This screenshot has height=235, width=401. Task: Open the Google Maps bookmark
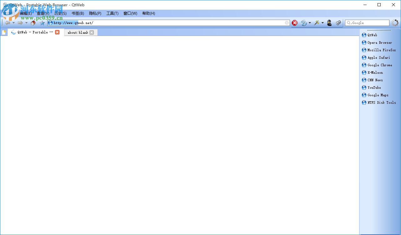pos(375,95)
